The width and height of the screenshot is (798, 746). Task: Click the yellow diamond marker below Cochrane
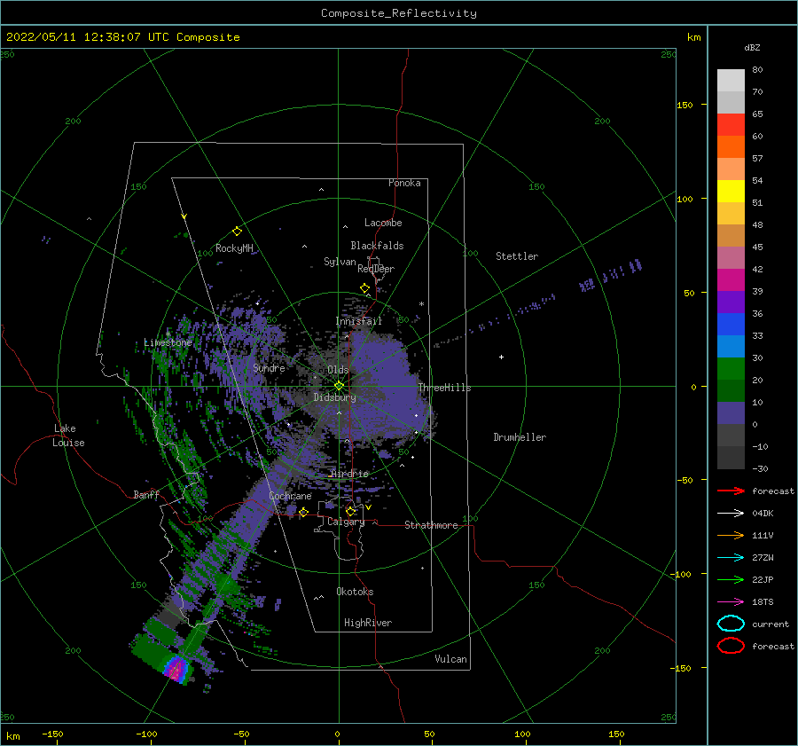click(x=304, y=512)
